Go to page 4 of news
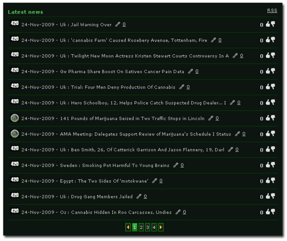This screenshot has height=241, width=287. pyautogui.click(x=154, y=228)
